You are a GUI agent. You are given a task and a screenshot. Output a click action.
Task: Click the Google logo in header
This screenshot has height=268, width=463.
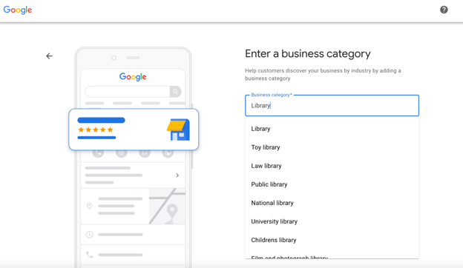[18, 10]
